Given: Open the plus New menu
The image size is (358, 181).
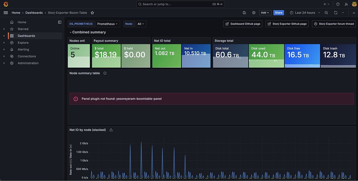Looking at the screenshot, I should [326, 4].
